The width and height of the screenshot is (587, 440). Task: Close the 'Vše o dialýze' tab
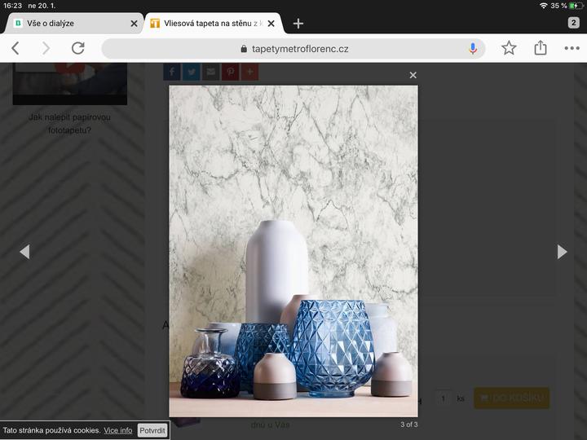(134, 24)
